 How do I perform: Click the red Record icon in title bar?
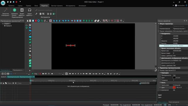pos(16,2)
